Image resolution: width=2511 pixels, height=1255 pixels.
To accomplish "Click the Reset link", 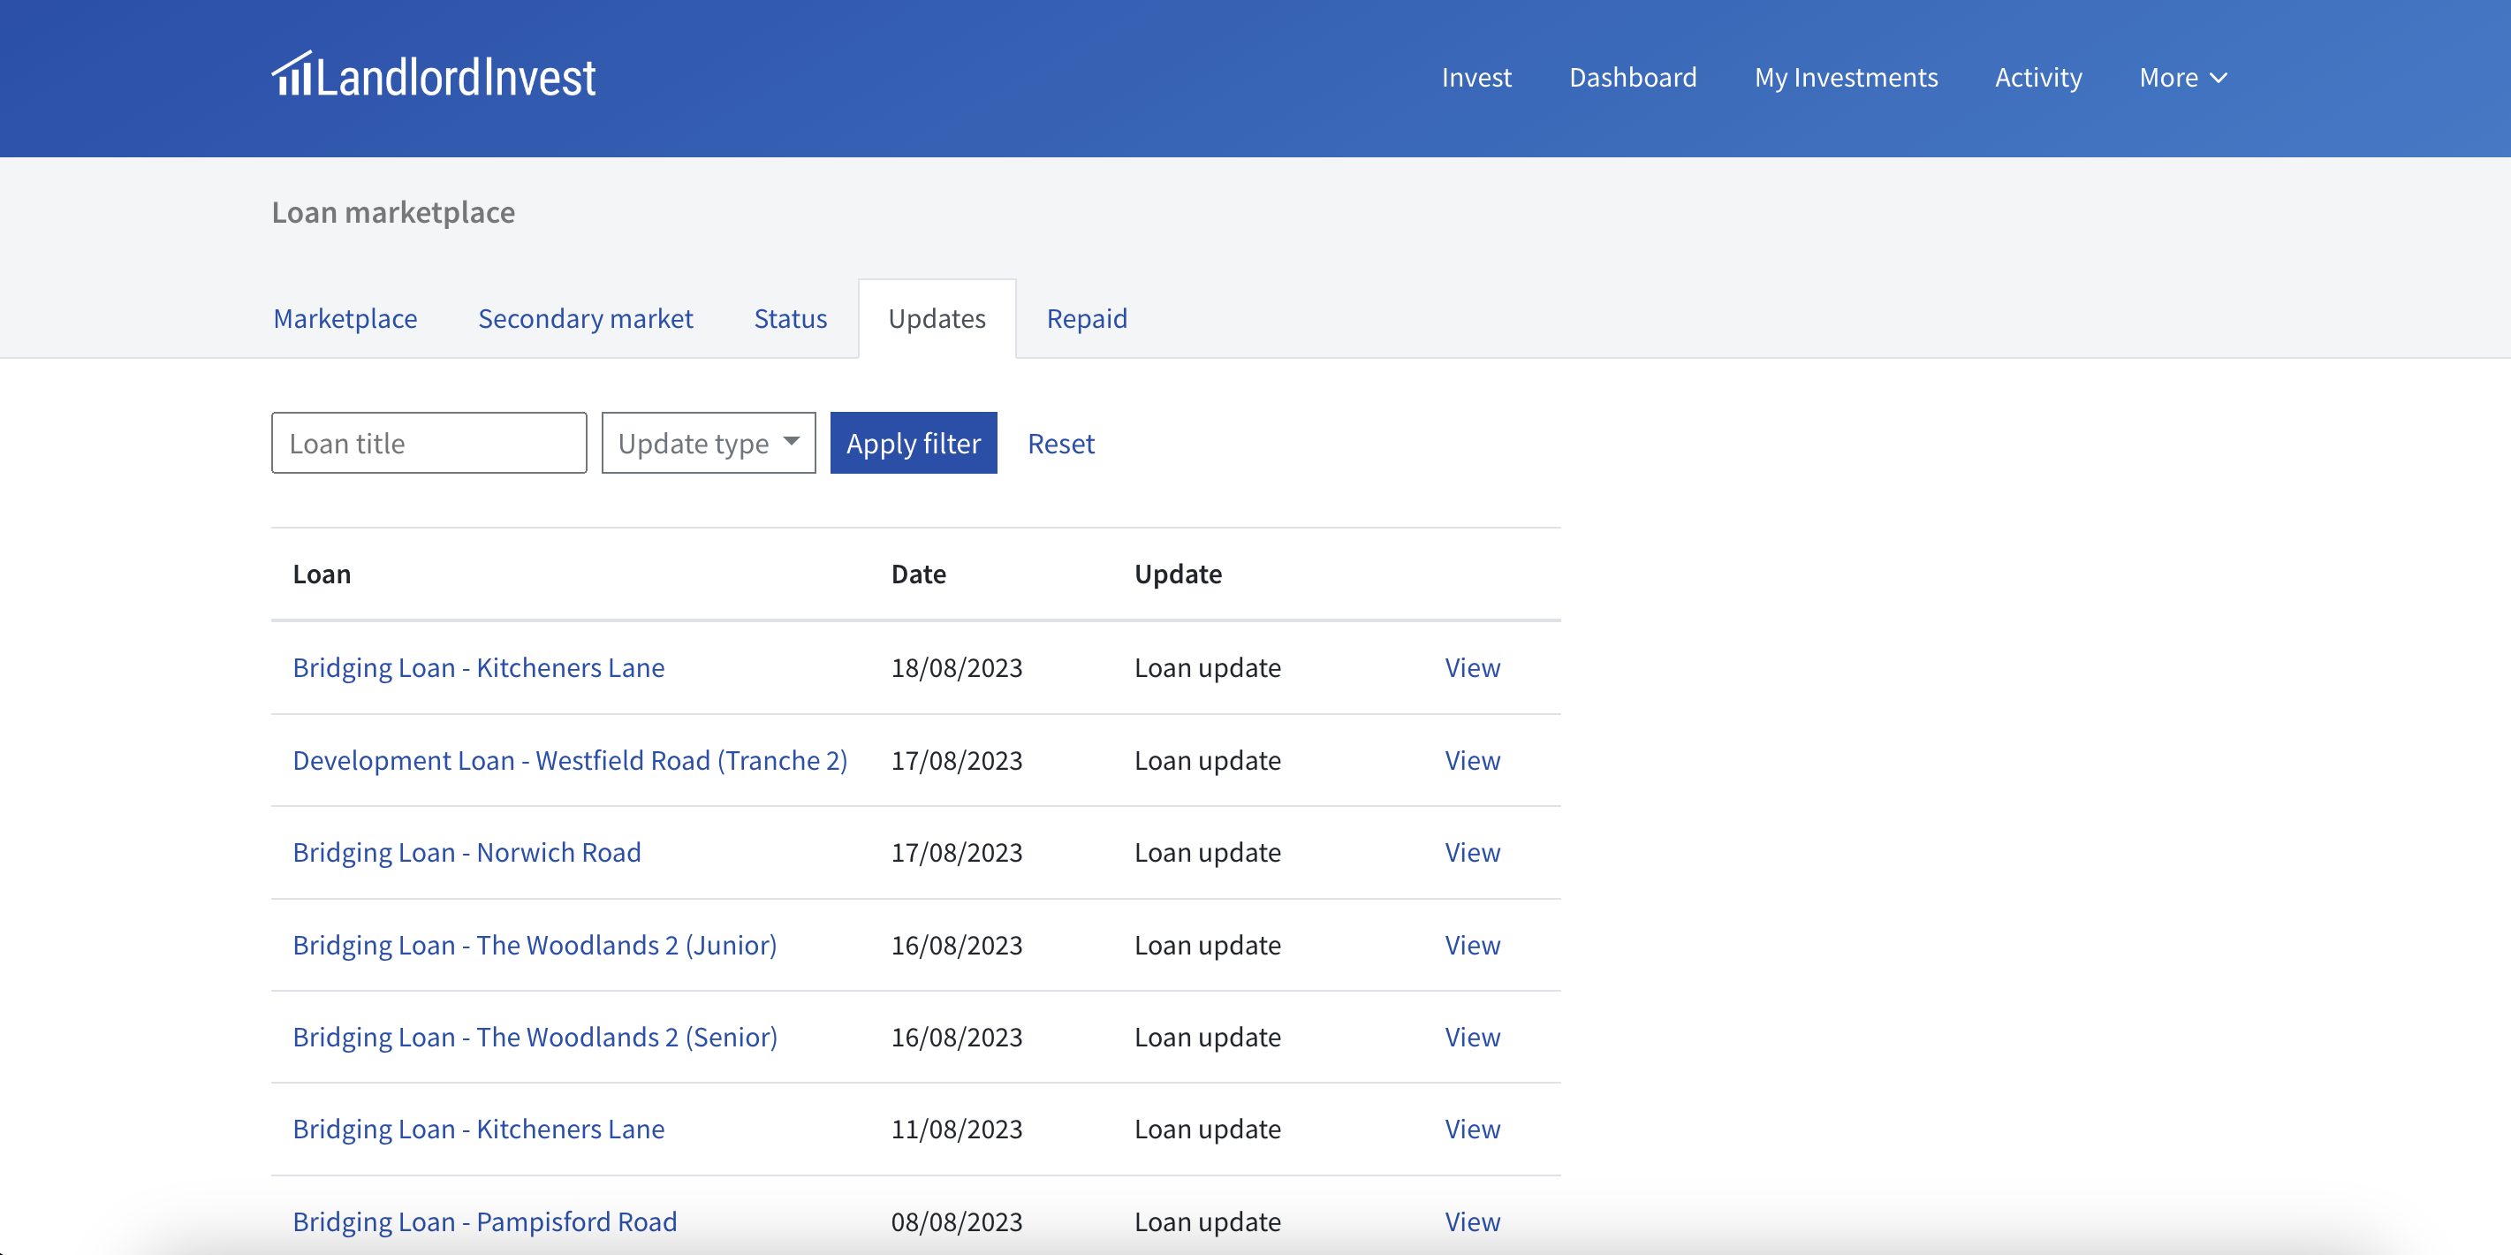I will (1060, 444).
